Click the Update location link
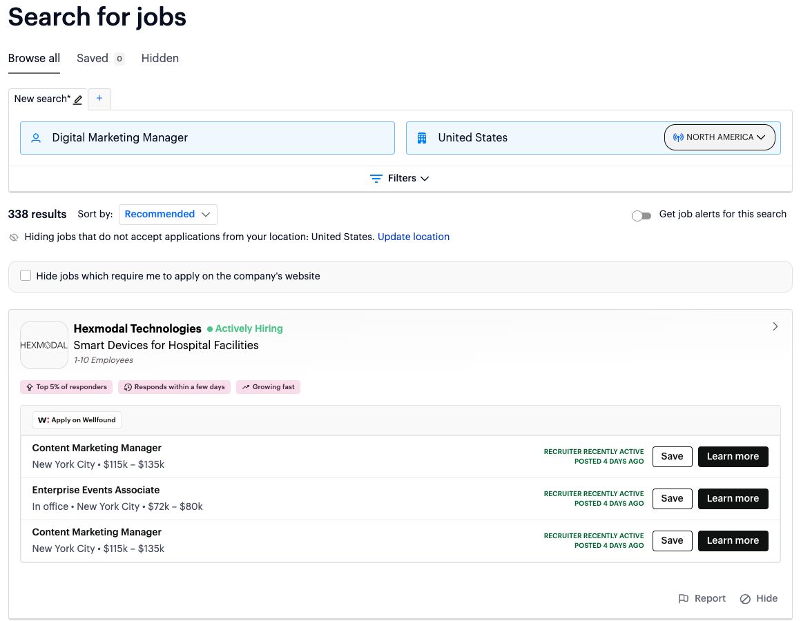801x621 pixels. coord(413,237)
